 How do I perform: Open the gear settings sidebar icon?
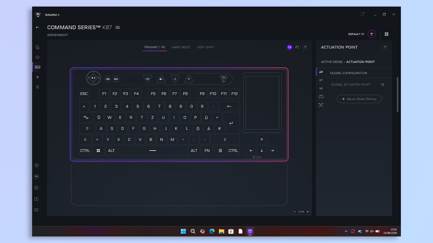[36, 188]
